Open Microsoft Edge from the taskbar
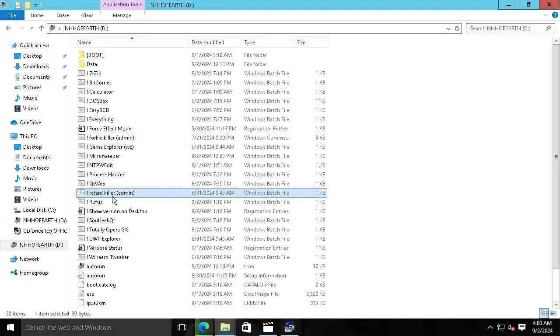This screenshot has height=336, width=560. [204, 327]
